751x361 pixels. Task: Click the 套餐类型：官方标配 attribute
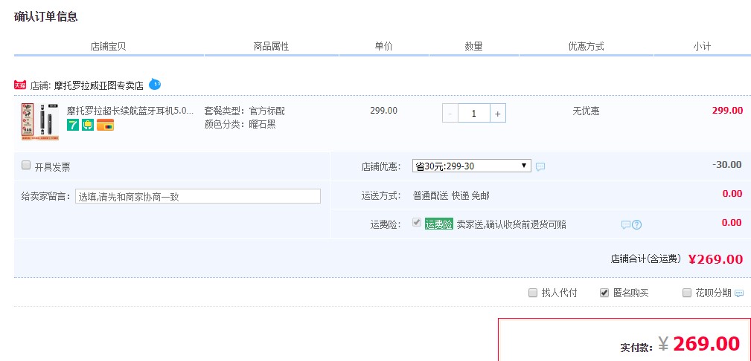tap(245, 111)
